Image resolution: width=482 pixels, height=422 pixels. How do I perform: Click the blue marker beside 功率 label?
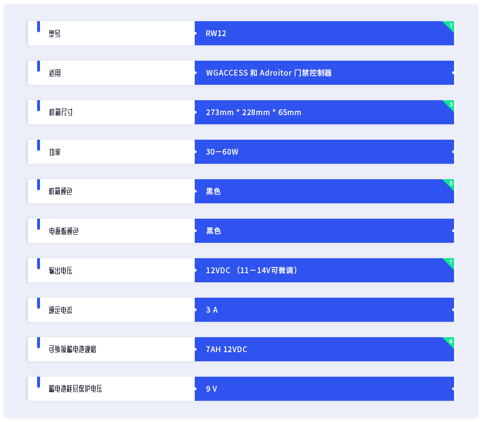coord(39,145)
